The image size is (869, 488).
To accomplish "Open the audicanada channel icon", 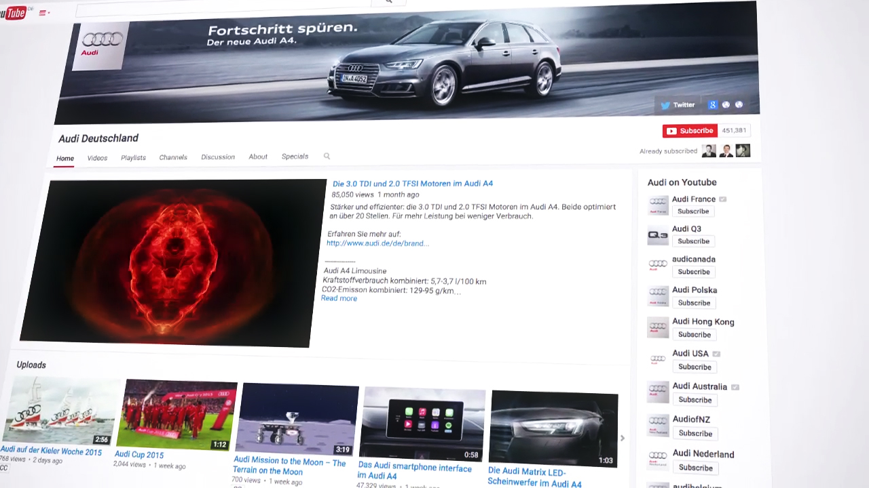I will pos(658,265).
